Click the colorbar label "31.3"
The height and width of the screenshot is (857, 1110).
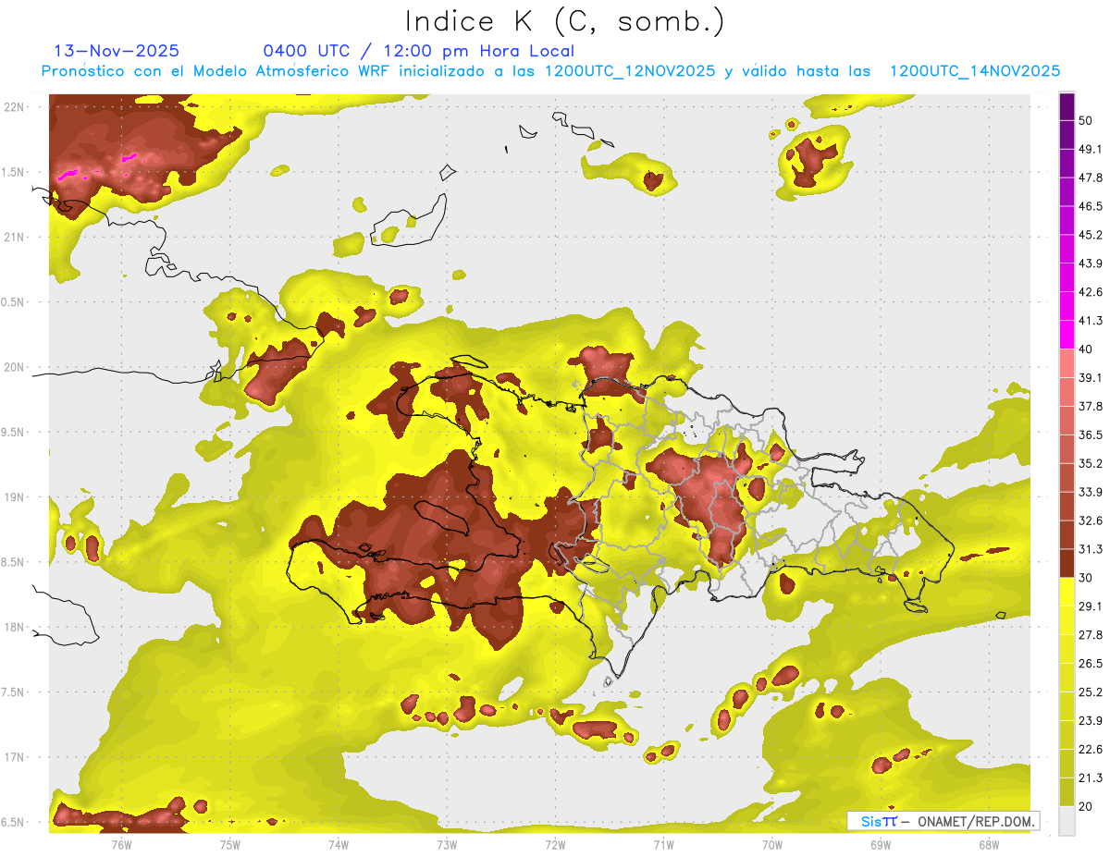click(x=1090, y=549)
